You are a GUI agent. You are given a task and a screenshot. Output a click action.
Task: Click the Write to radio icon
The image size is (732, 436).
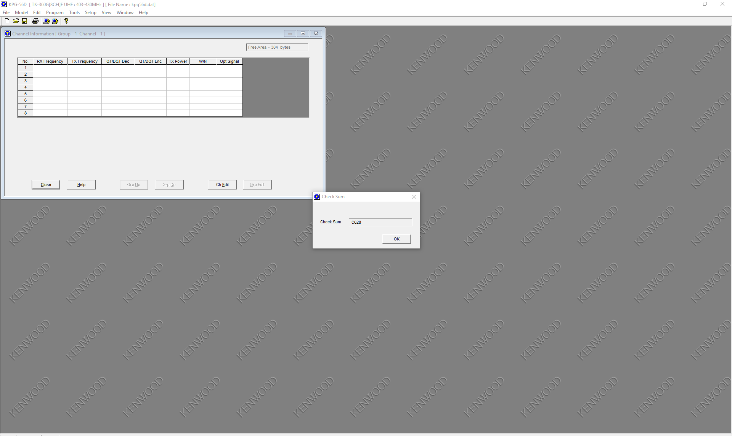click(55, 21)
